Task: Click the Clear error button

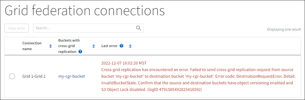Action: point(17,28)
